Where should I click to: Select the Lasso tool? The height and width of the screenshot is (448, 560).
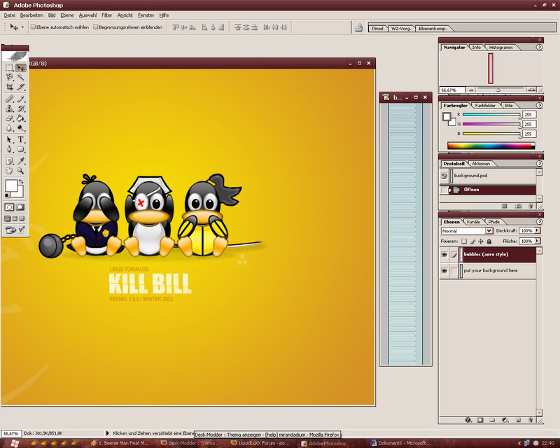[x=9, y=77]
